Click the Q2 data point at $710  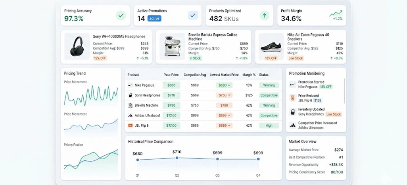(x=177, y=158)
